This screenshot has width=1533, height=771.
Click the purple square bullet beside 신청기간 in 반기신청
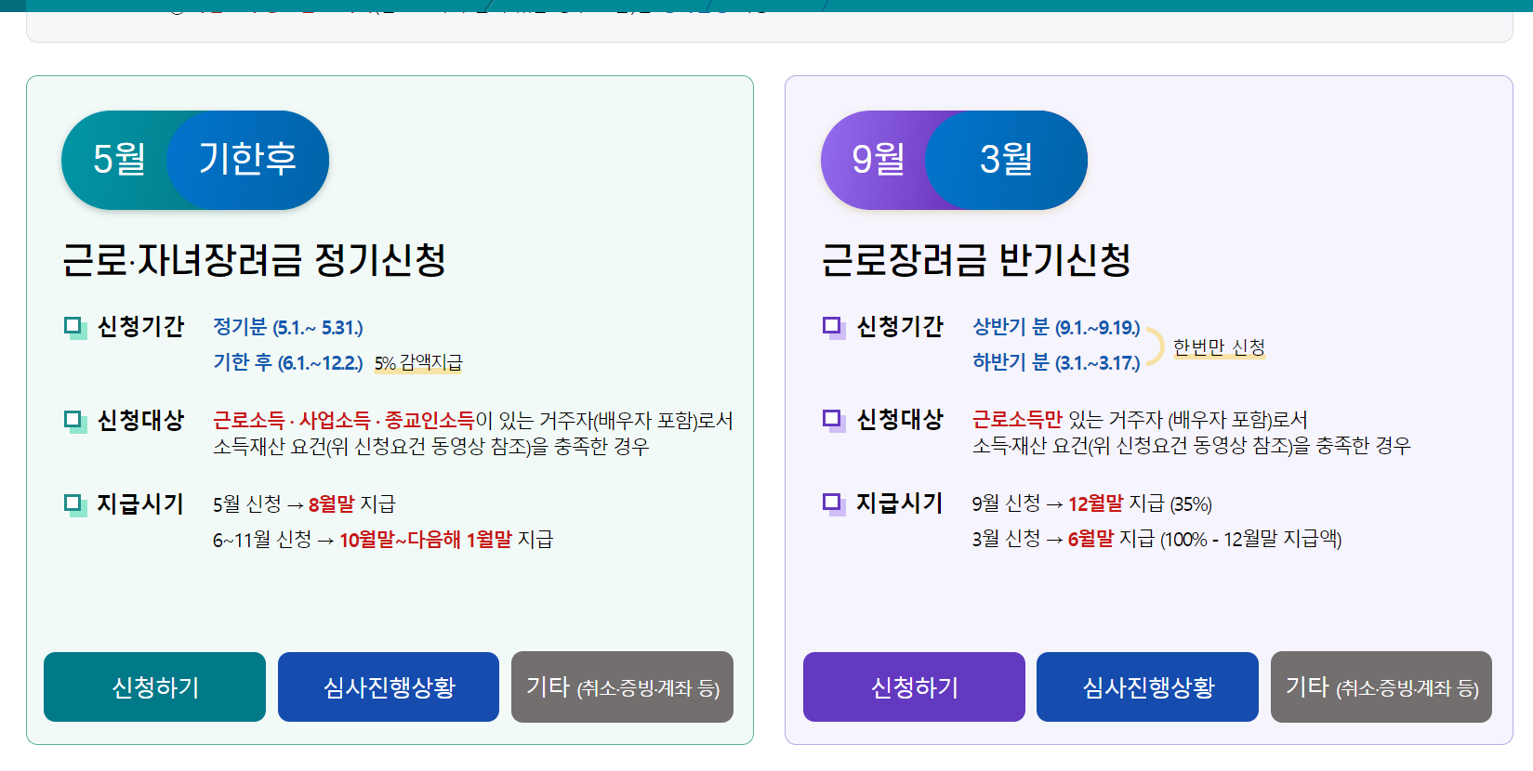[x=834, y=327]
